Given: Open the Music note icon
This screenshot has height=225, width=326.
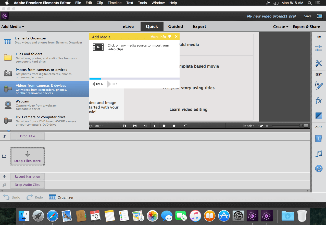Looking at the screenshot, I should 319,154.
